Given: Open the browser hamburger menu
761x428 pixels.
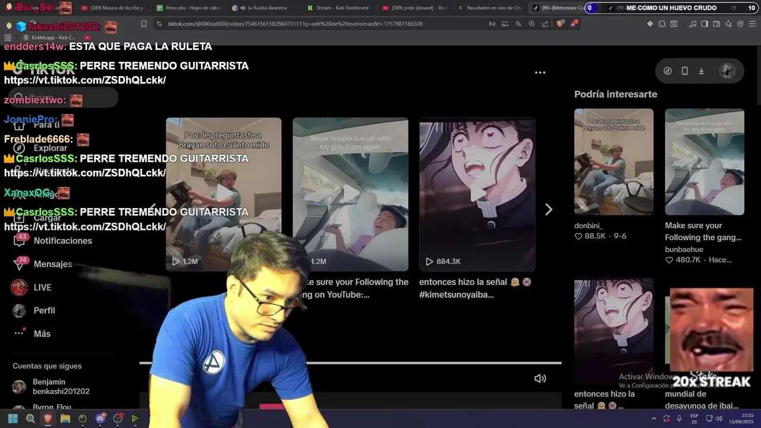Looking at the screenshot, I should [x=752, y=24].
